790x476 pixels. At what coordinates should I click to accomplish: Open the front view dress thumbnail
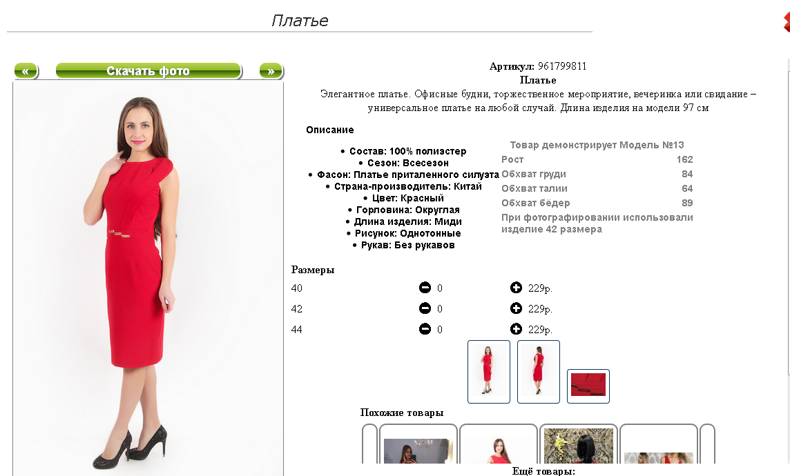(489, 372)
